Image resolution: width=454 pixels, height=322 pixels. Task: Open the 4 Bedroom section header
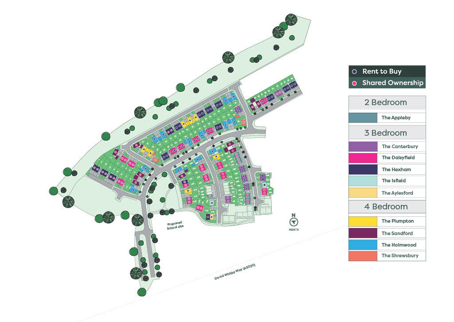coord(387,207)
